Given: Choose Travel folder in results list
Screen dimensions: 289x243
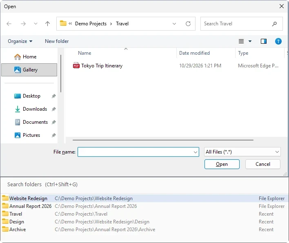Looking at the screenshot, I should pos(144,214).
